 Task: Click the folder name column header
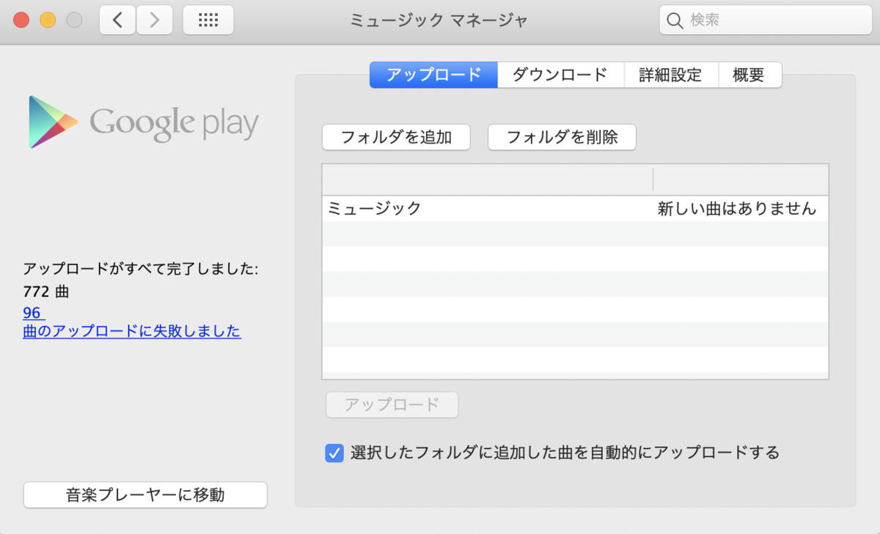coord(488,179)
